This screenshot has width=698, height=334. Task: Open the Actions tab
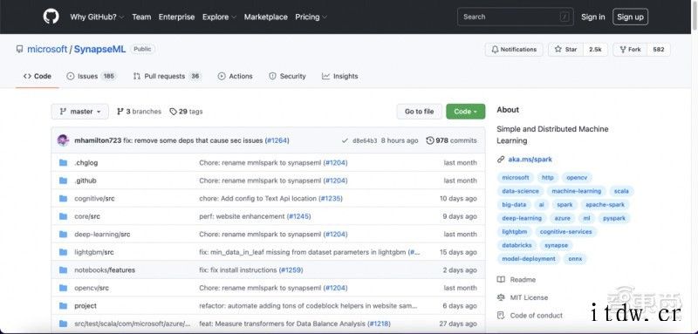click(235, 76)
